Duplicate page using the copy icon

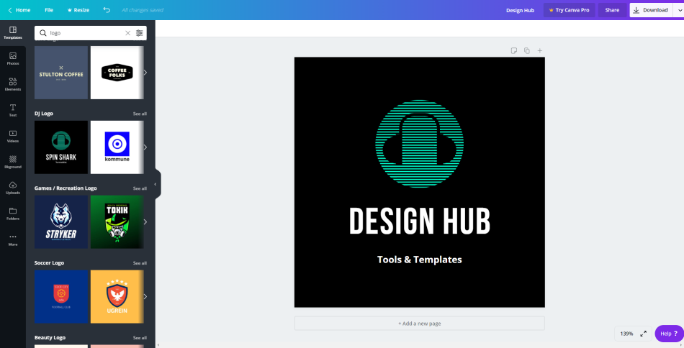[x=527, y=50]
